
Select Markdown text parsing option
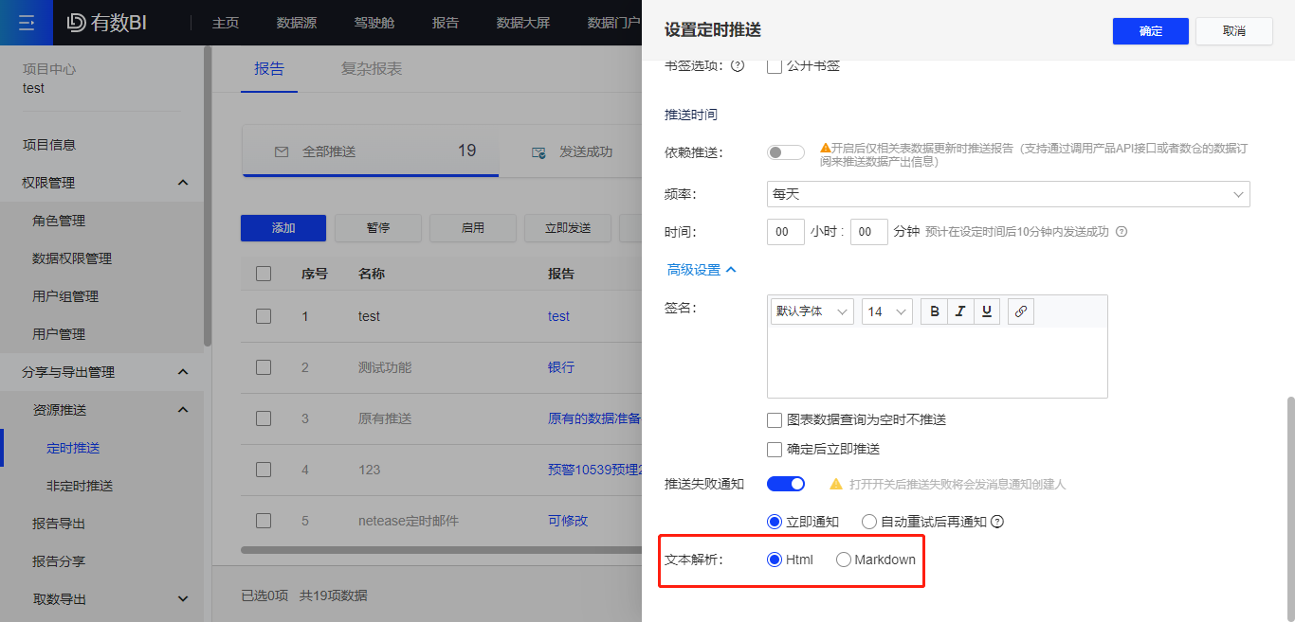click(x=844, y=560)
